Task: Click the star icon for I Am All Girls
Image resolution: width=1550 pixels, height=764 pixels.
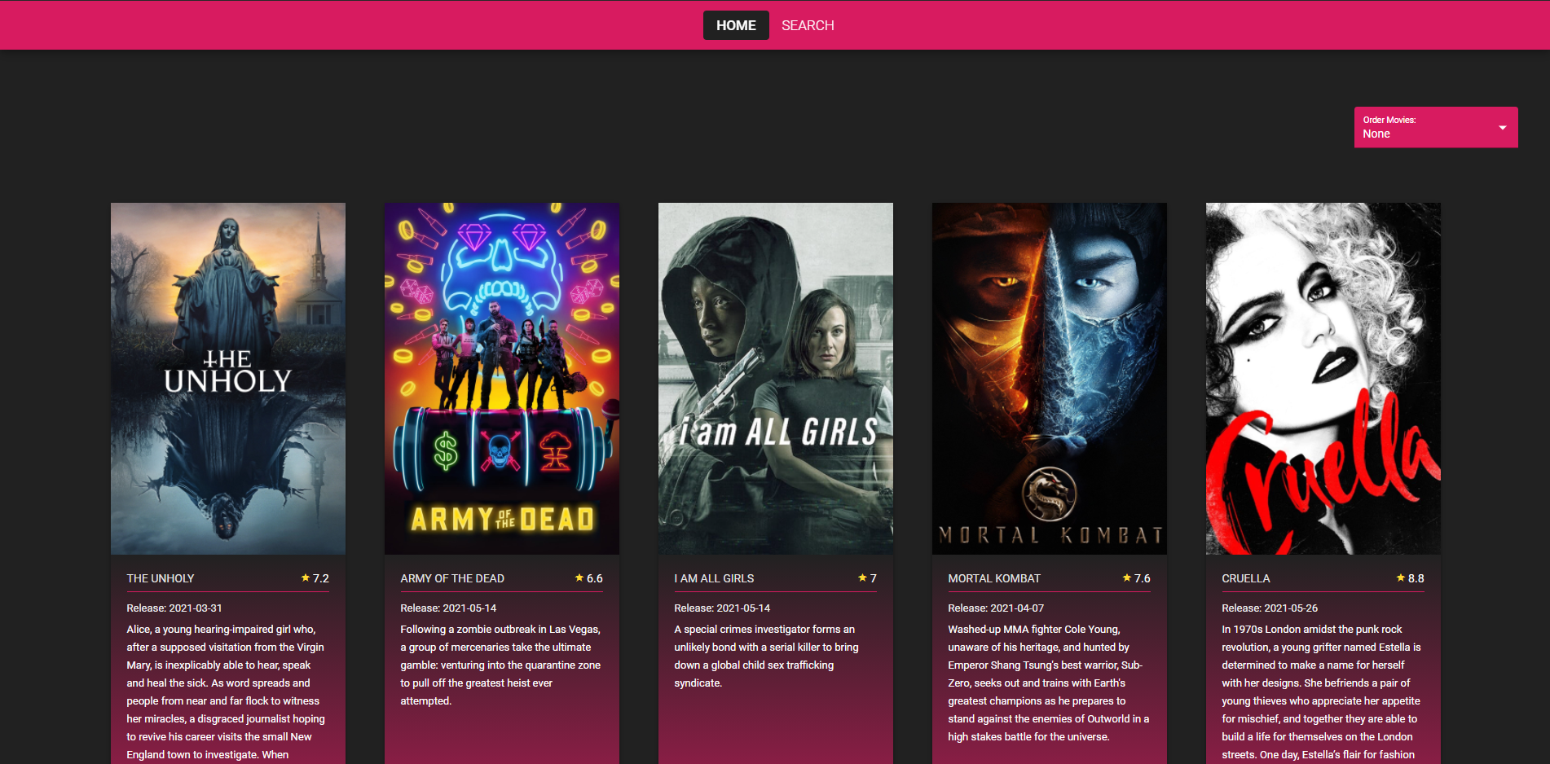Action: click(x=862, y=577)
